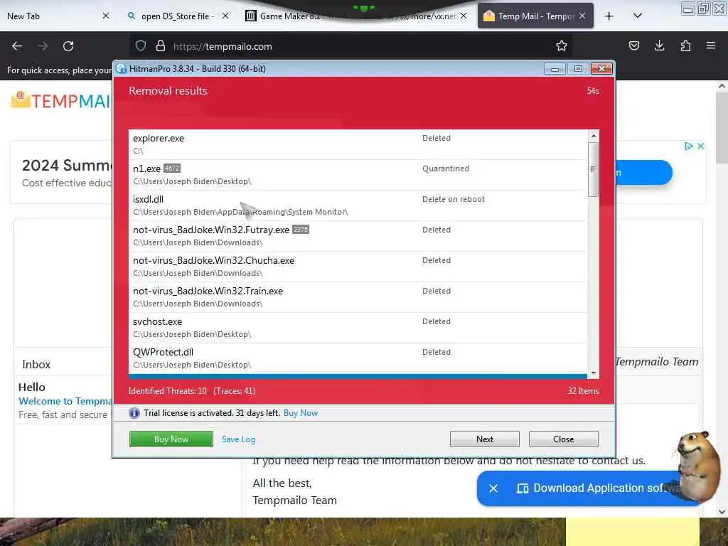Maximize the HitmanPro window
This screenshot has height=546, width=728.
pyautogui.click(x=578, y=69)
